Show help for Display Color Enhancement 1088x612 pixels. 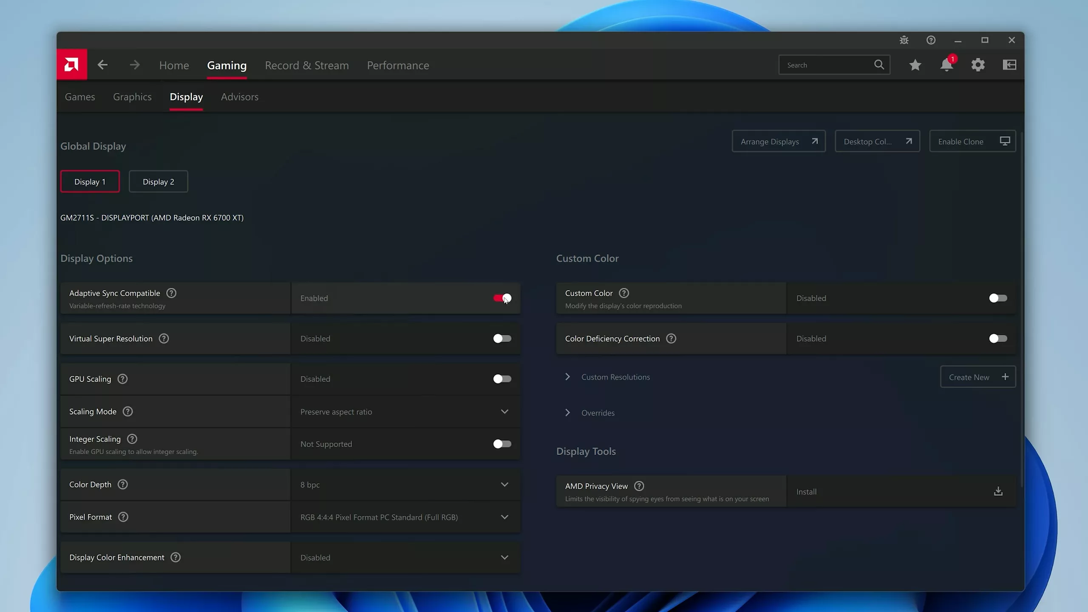click(176, 557)
